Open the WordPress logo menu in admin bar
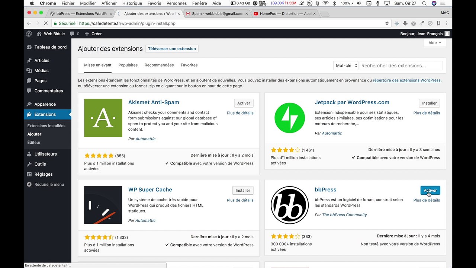This screenshot has width=476, height=268. [x=29, y=33]
